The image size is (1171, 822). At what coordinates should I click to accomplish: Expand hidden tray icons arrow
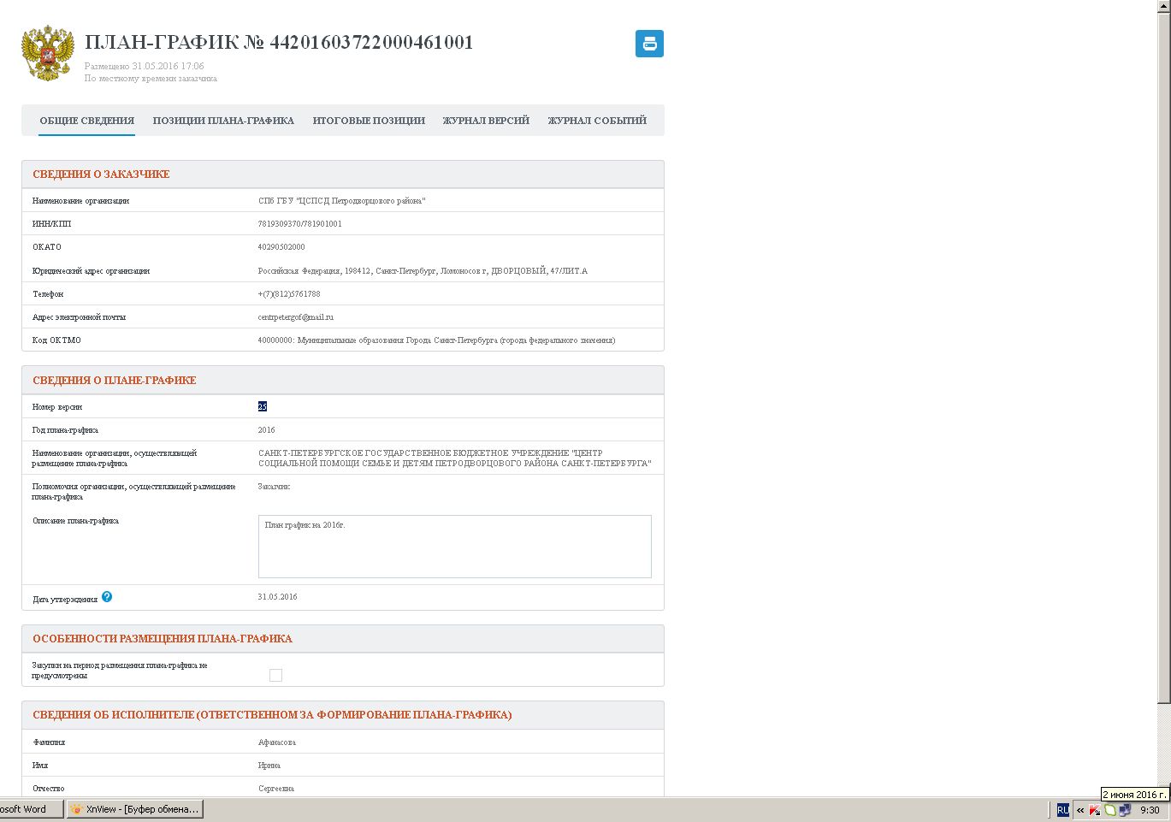[x=1079, y=810]
